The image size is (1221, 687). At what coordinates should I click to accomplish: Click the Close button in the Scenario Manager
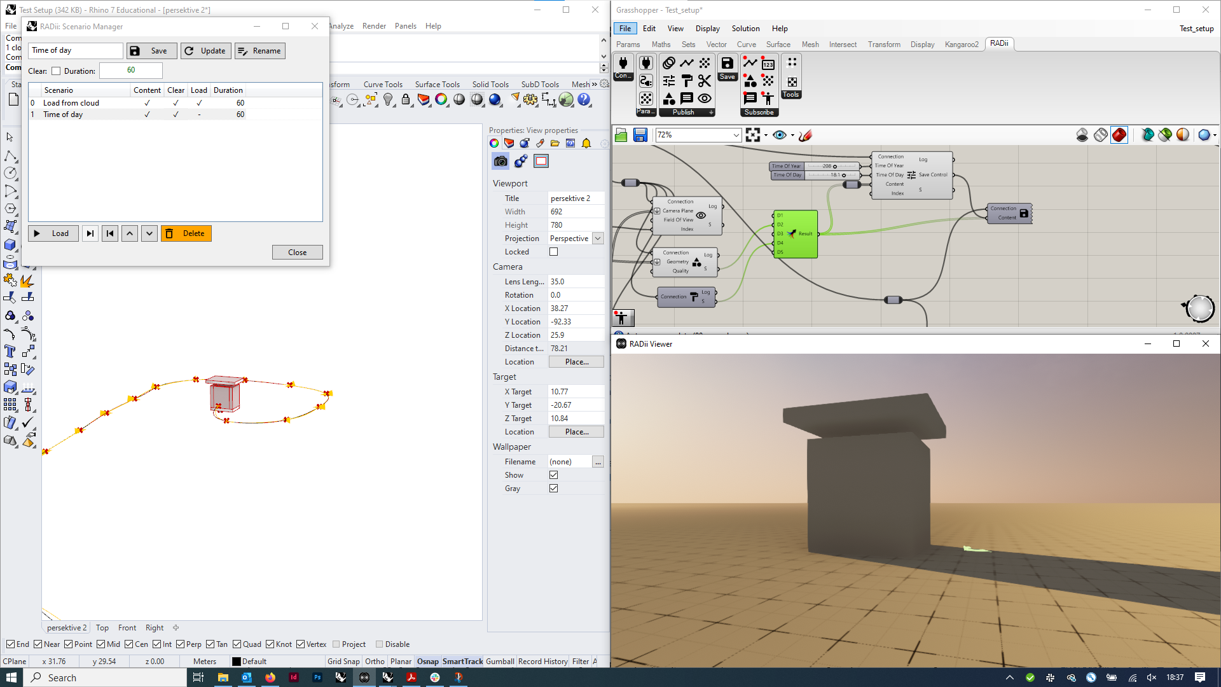point(298,253)
